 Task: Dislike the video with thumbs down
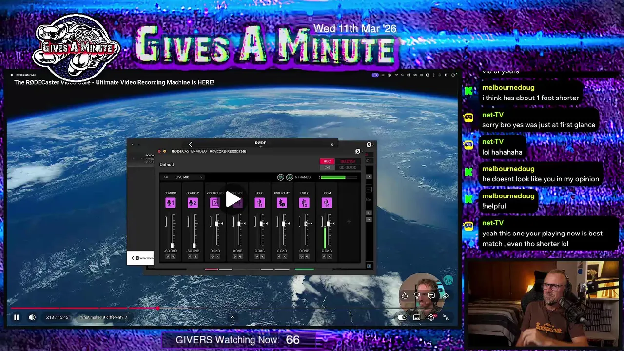click(x=417, y=295)
